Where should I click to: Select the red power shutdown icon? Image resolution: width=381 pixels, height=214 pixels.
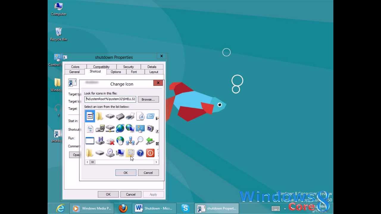pyautogui.click(x=150, y=153)
